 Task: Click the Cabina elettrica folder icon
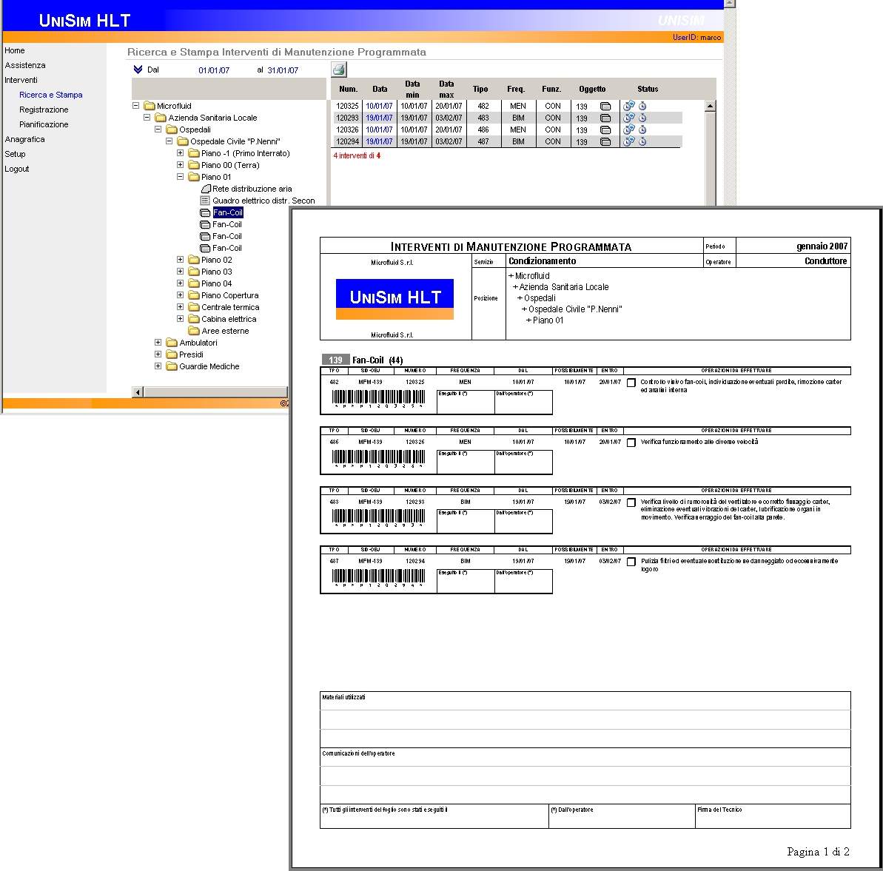coord(194,319)
